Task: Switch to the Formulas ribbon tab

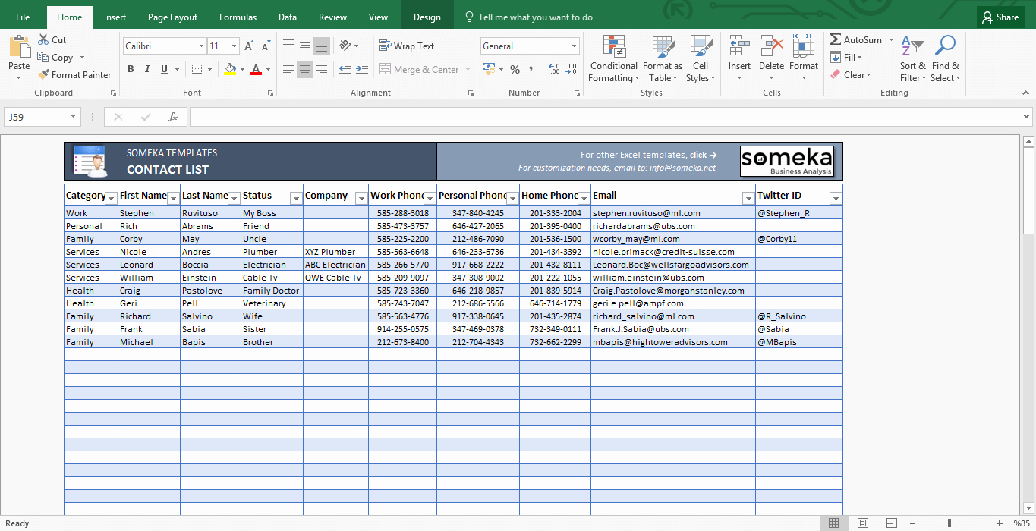Action: 238,17
